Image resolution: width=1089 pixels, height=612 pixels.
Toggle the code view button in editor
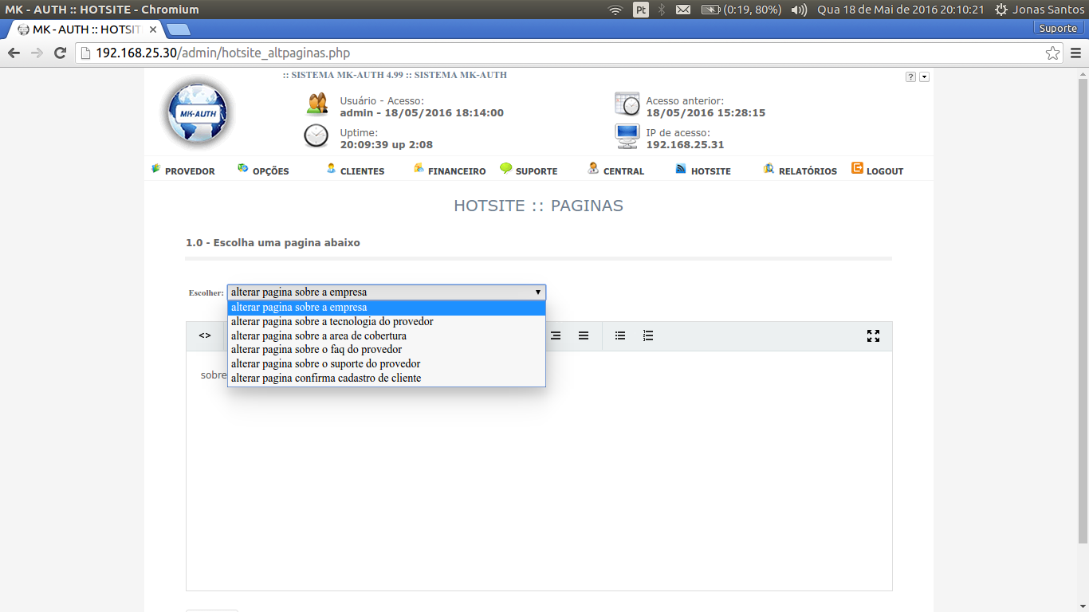click(205, 336)
